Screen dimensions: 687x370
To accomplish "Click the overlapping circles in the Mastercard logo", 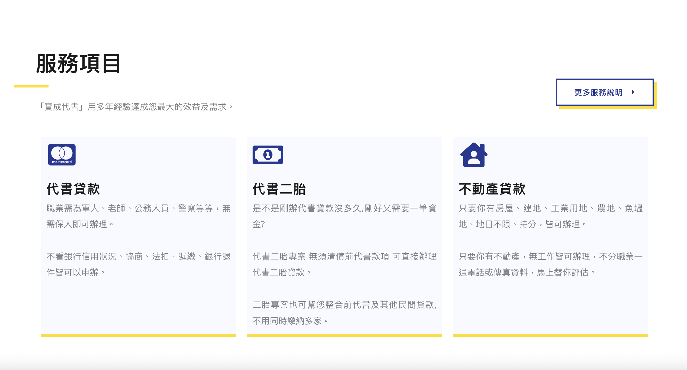I will point(62,153).
